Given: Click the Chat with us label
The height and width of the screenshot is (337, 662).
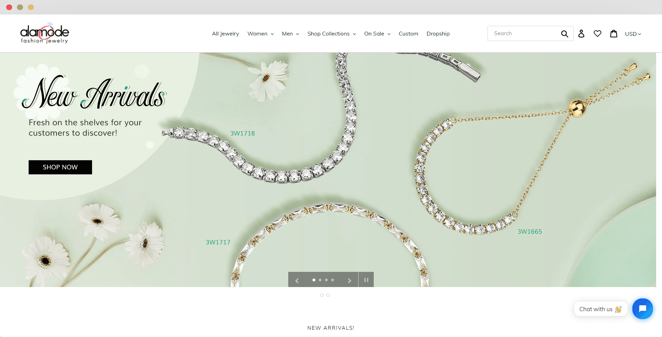Looking at the screenshot, I should [600, 309].
